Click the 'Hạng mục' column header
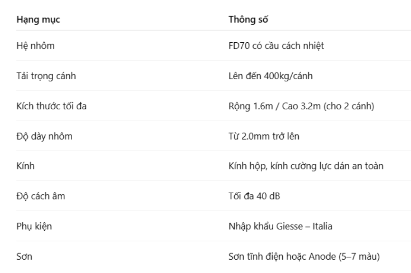The height and width of the screenshot is (273, 411). pos(38,20)
